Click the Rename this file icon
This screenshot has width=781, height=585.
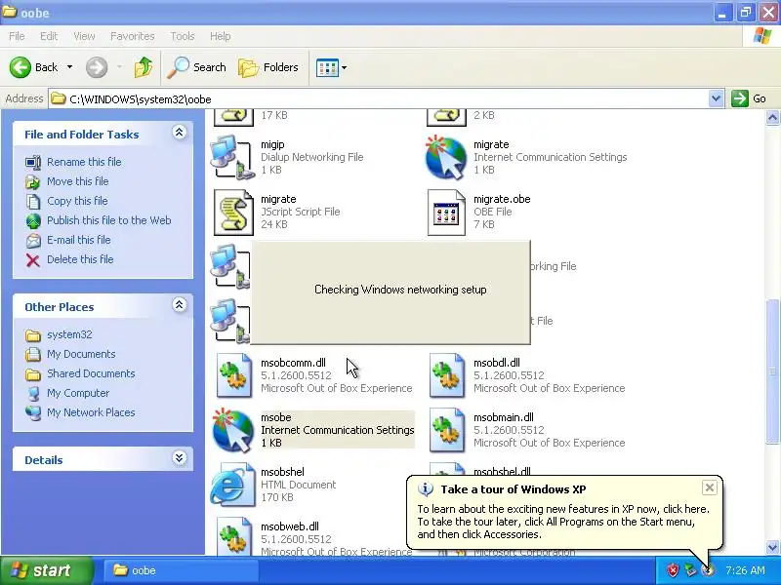coord(33,162)
